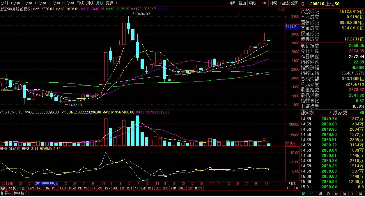Click the G marker beside 000016
The image size is (365, 197).
tap(303, 4)
